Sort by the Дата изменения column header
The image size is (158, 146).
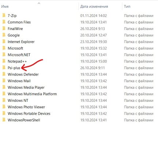coord(94,7)
